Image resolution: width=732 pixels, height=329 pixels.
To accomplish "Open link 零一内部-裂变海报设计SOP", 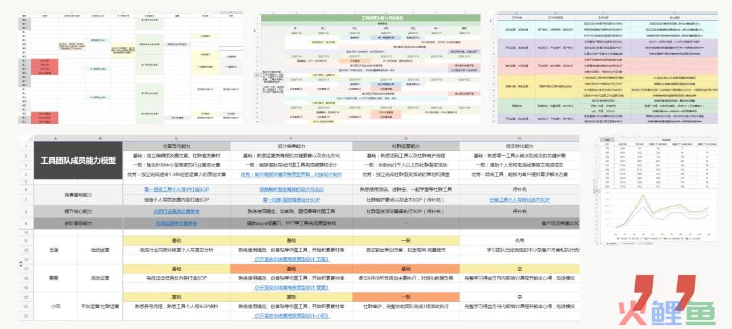I will coord(291,200).
